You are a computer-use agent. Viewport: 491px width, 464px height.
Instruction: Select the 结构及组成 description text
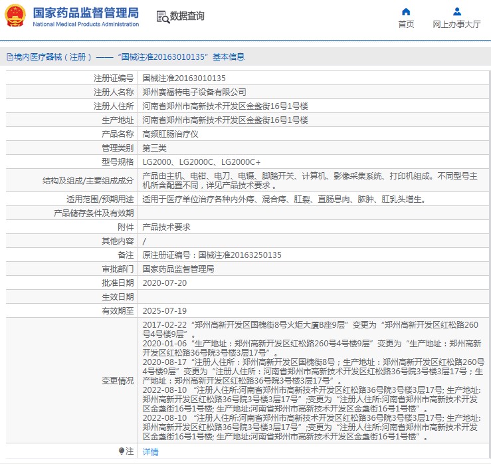point(310,180)
